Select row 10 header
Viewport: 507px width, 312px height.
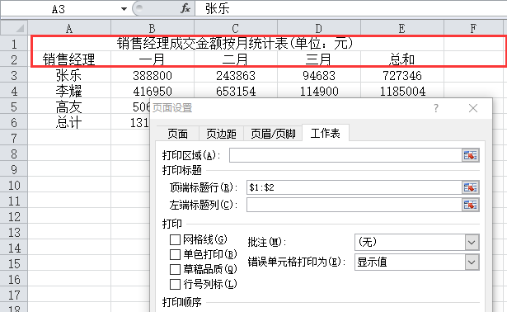pyautogui.click(x=14, y=186)
